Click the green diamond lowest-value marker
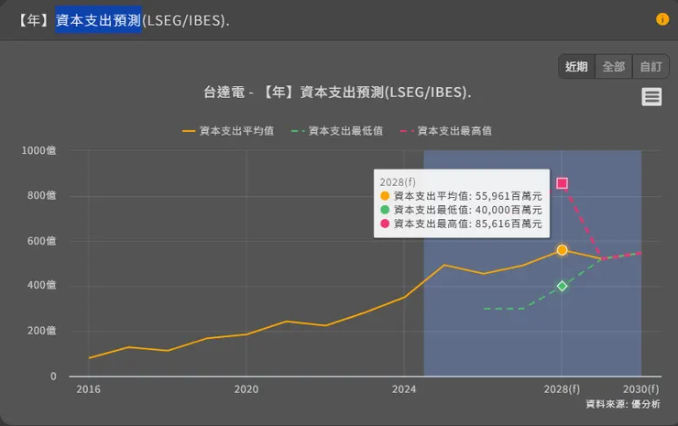The image size is (678, 426). pyautogui.click(x=562, y=286)
